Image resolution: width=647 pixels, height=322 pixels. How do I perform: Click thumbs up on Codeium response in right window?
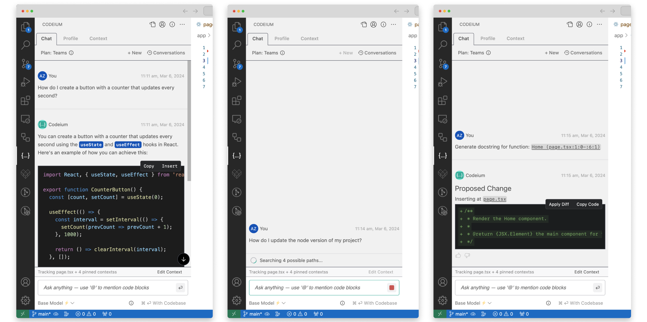(x=458, y=255)
